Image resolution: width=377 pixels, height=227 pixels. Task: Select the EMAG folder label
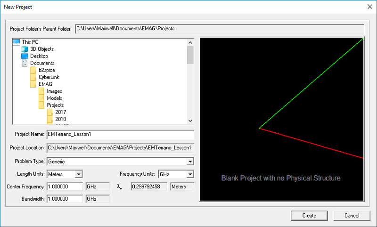coord(45,84)
